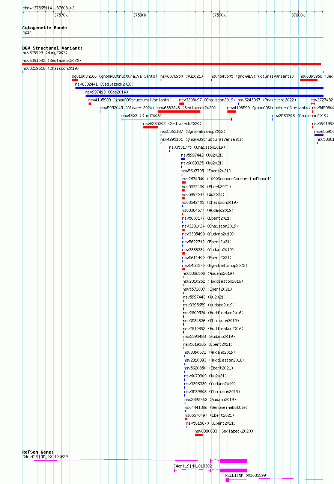334x484 pixels.
Task: Open variant dgv1803n166 (gnomADStructuralVariants)
Action: tap(114, 76)
